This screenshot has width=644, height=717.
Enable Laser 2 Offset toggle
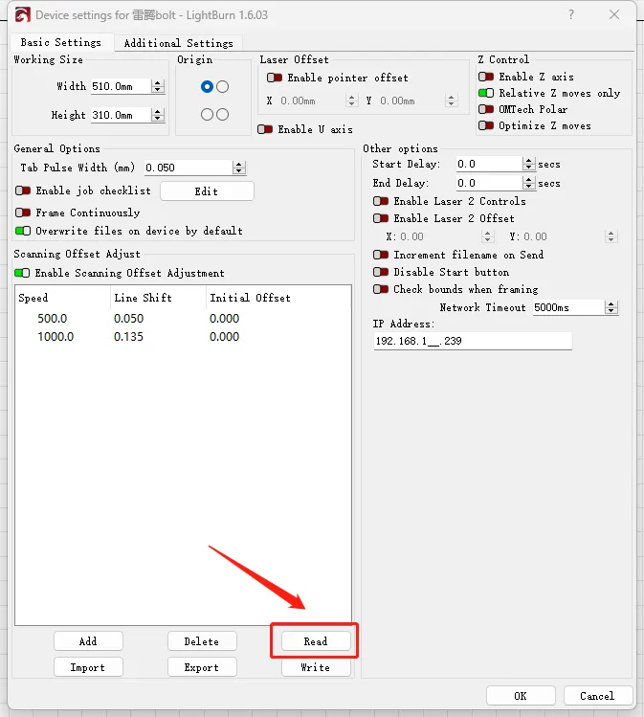(381, 218)
